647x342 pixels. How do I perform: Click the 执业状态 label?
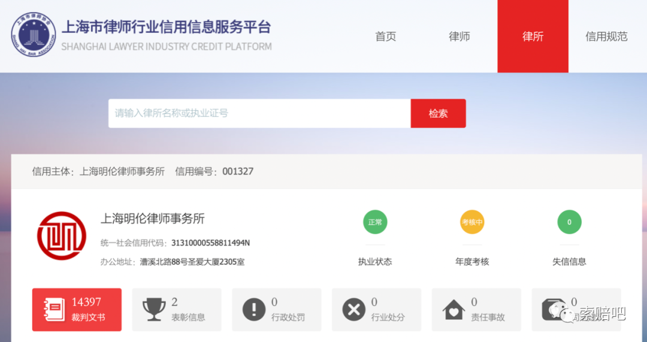[x=375, y=262]
